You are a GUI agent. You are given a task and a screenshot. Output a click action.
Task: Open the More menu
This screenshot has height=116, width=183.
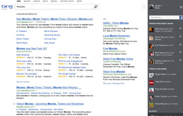pyautogui.click(x=79, y=1)
